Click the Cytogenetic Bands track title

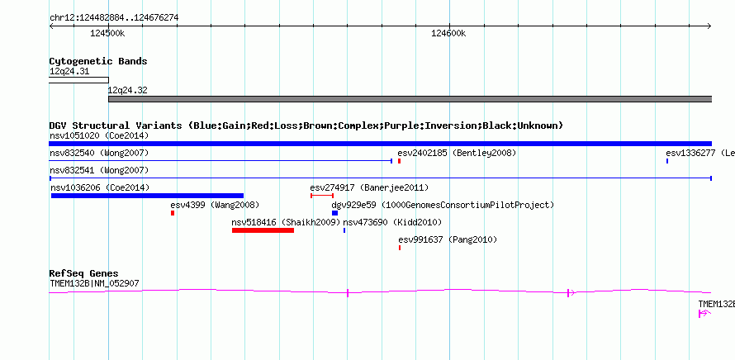point(98,61)
